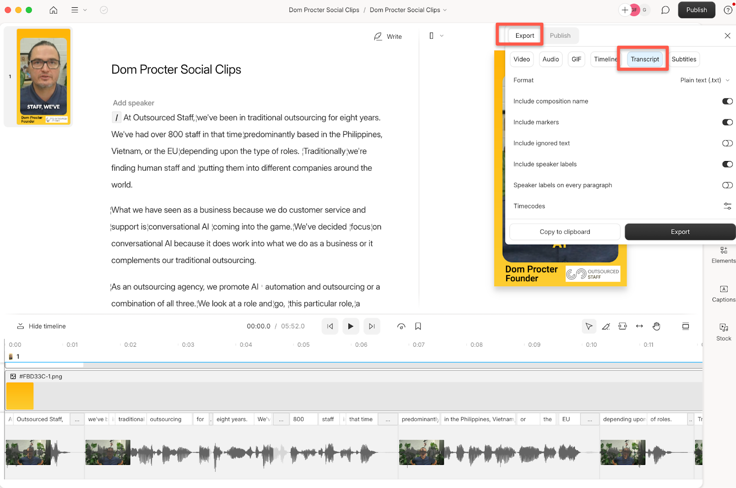This screenshot has width=736, height=488.
Task: Click the sync status checkmark icon
Action: coord(104,10)
